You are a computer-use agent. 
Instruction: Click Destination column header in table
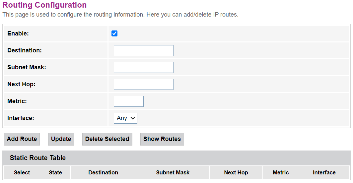pos(103,172)
